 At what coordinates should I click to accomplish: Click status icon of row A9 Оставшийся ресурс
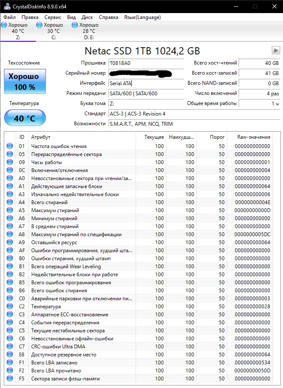point(10,242)
